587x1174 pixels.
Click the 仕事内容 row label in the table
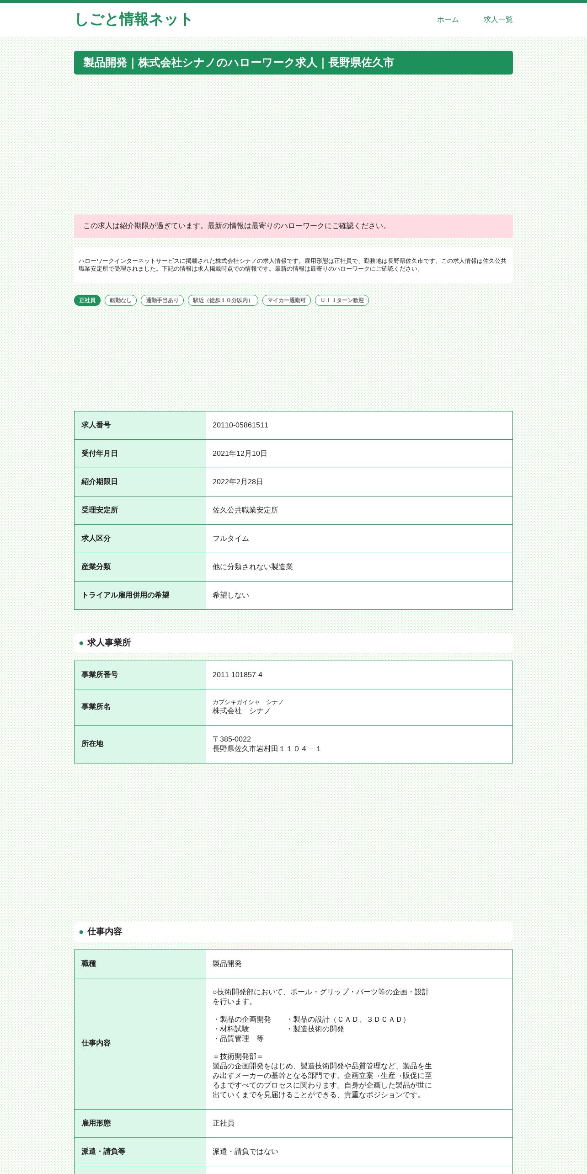pos(140,1043)
